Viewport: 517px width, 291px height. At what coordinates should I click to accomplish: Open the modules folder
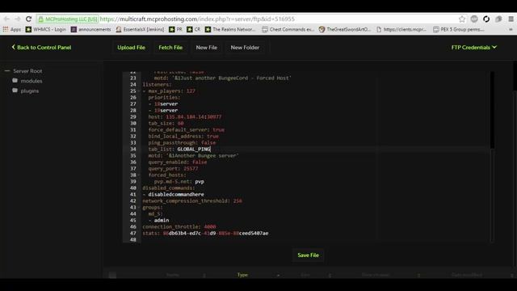pos(32,81)
